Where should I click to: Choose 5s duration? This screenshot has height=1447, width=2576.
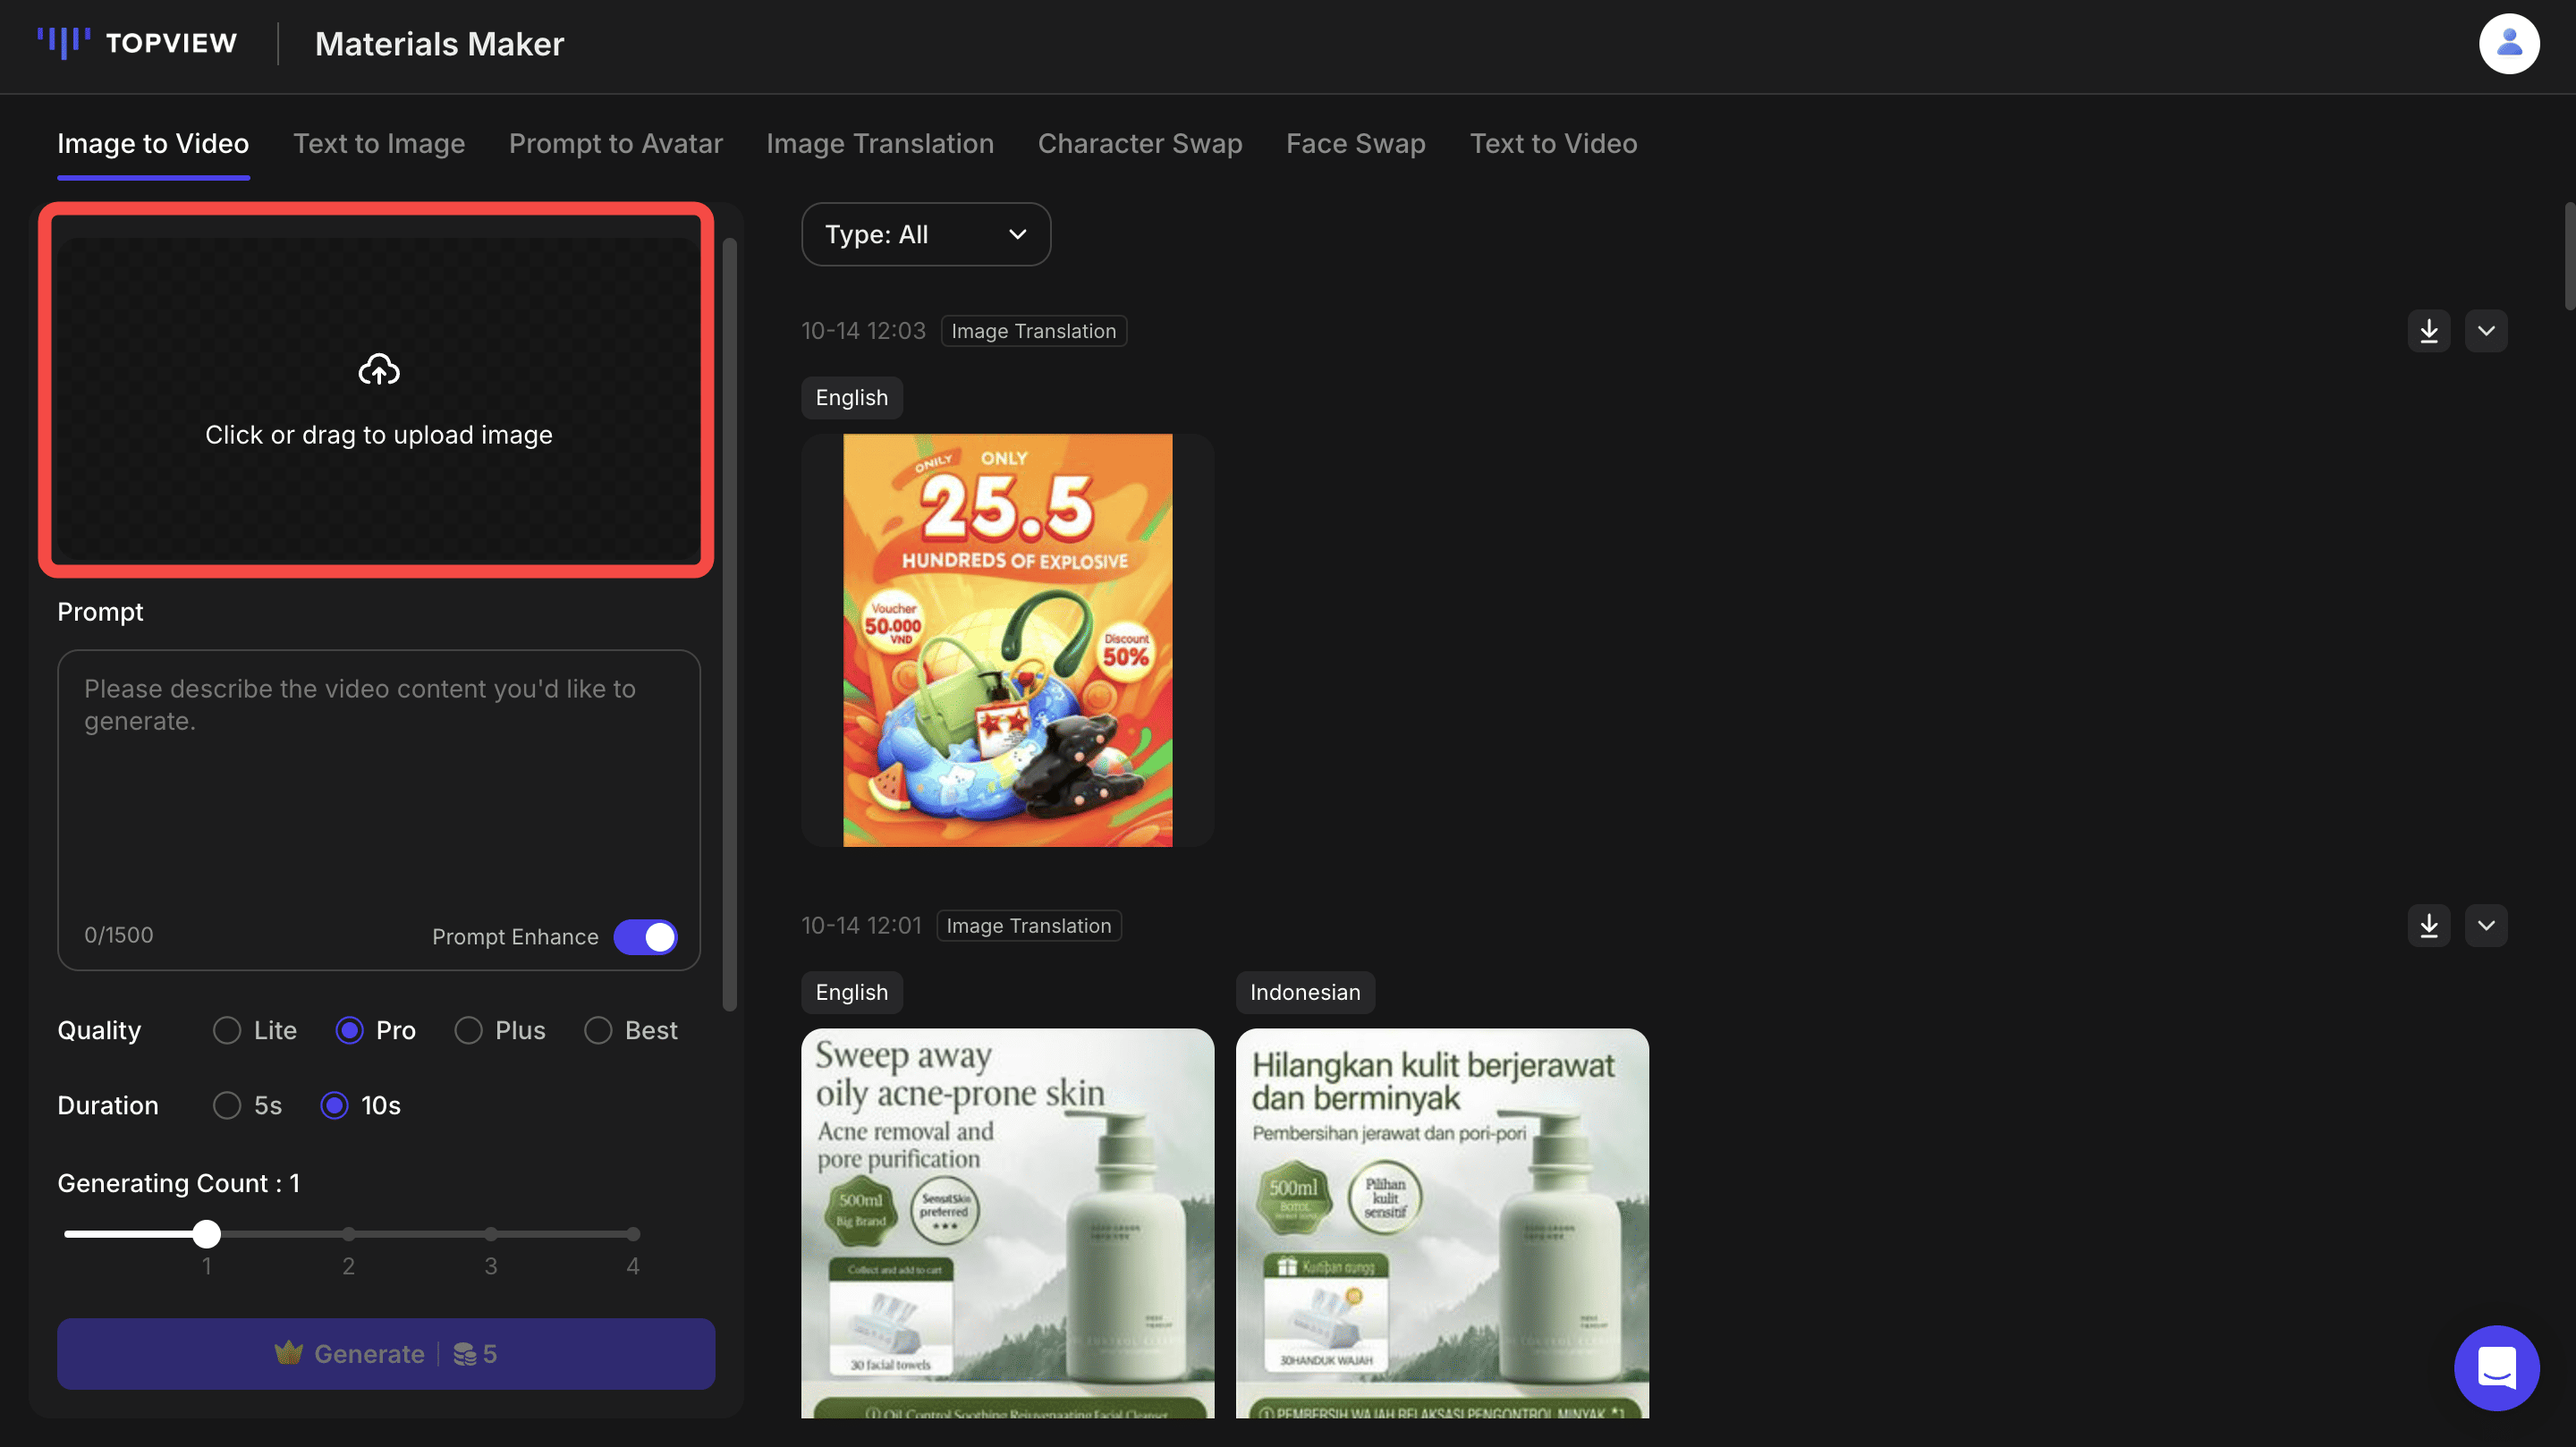(228, 1105)
